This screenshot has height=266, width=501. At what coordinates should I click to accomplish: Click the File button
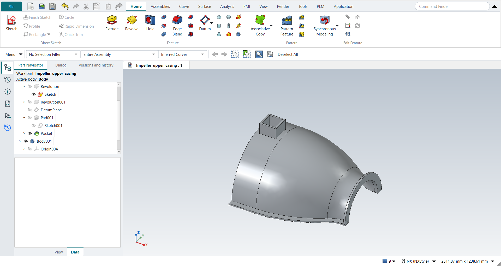tap(11, 7)
